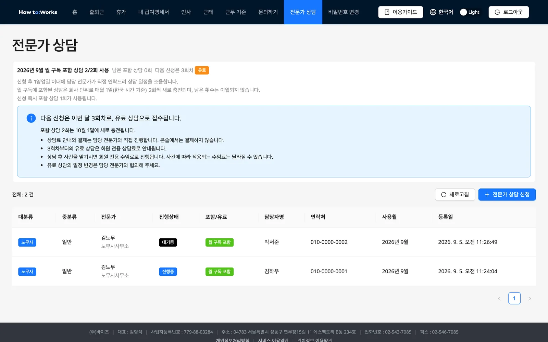This screenshot has width=548, height=342.
Task: Open 위치정보 이용약관 footer link
Action: click(x=314, y=340)
